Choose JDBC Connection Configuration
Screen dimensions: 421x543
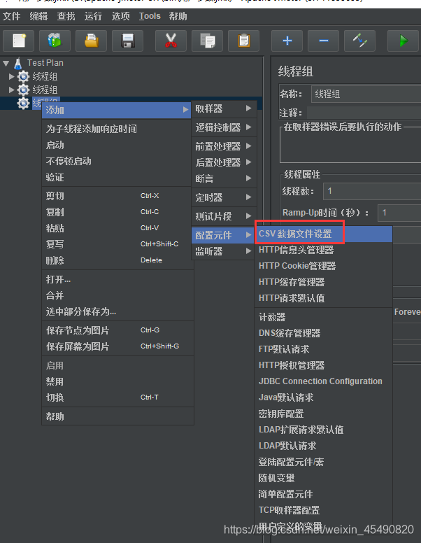pyautogui.click(x=324, y=381)
